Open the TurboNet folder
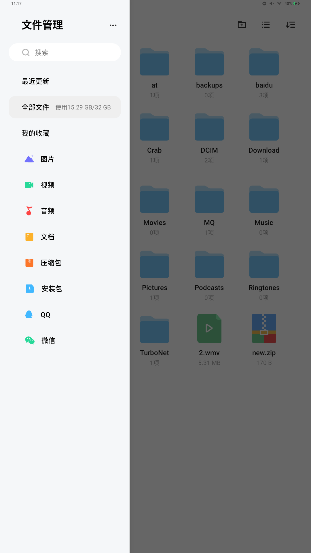Screen dimensions: 311x553 point(155,329)
